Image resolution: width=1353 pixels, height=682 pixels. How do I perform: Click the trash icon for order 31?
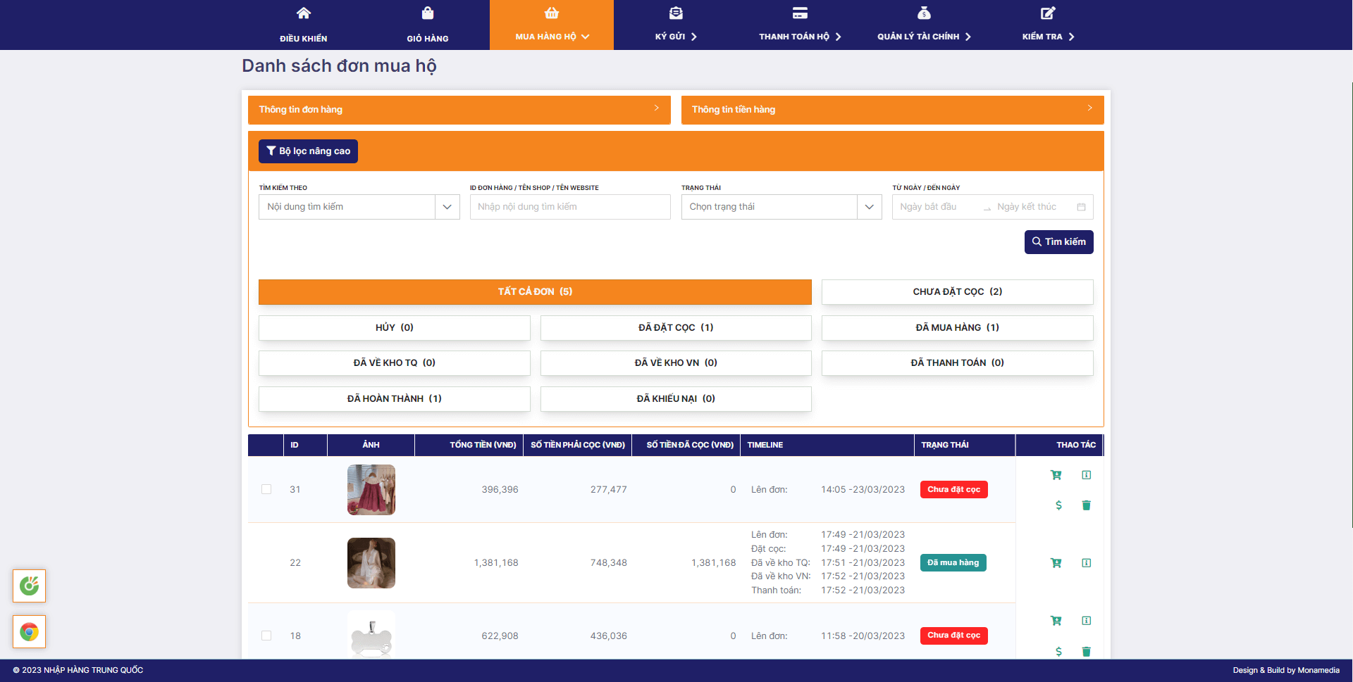point(1086,505)
